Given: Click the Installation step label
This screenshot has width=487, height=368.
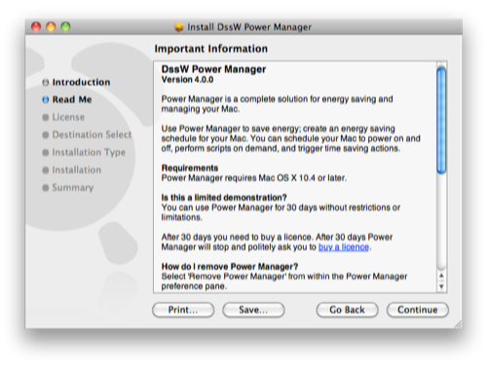Looking at the screenshot, I should click(x=77, y=170).
